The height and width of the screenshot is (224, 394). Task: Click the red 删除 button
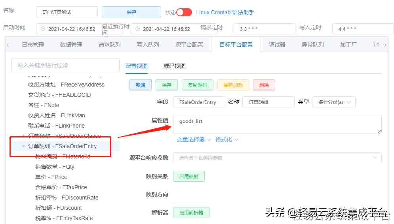tap(264, 85)
